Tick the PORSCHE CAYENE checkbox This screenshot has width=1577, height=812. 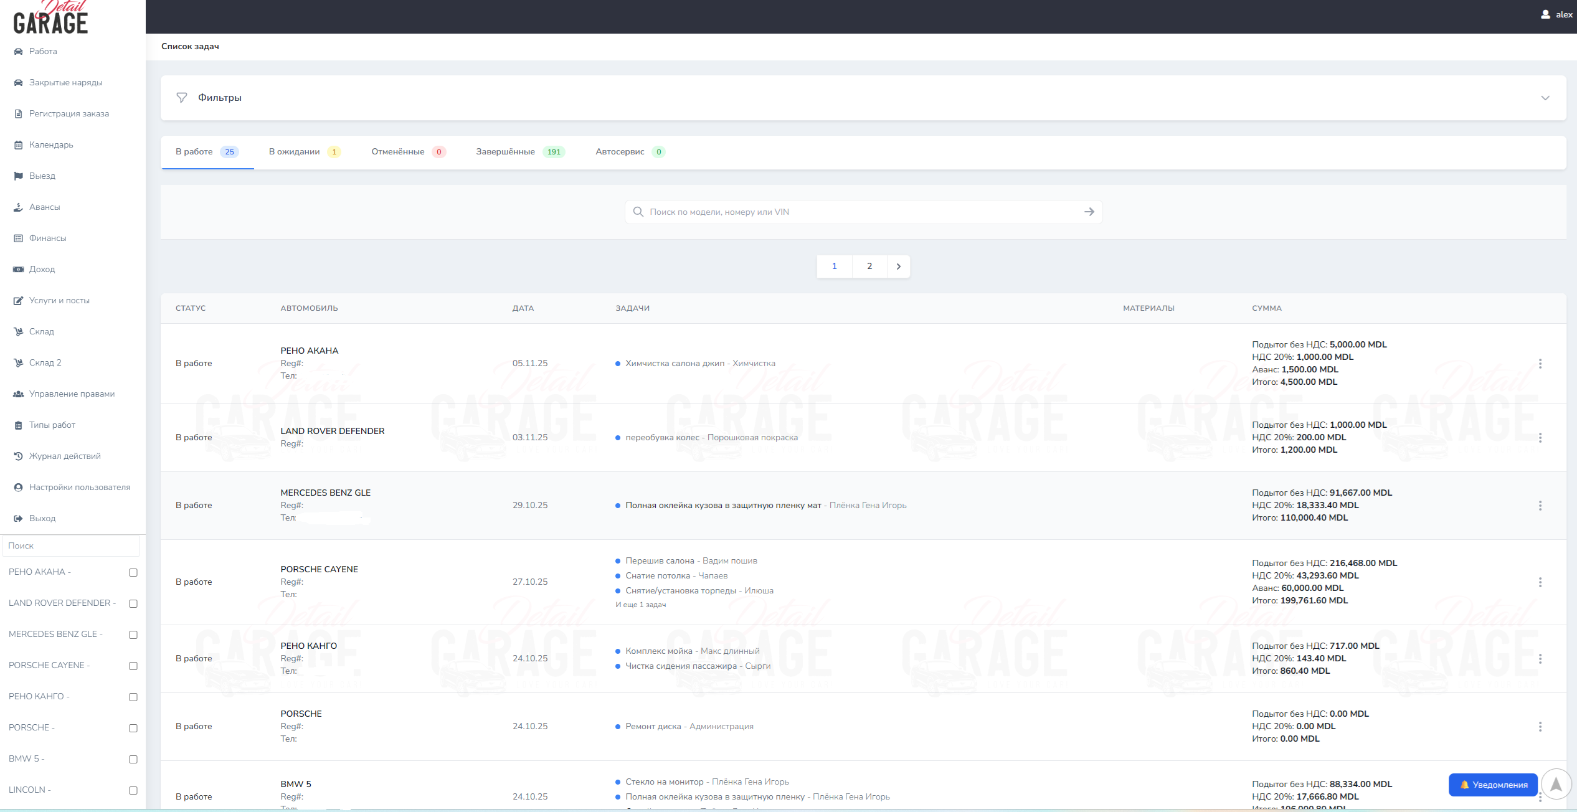(x=133, y=666)
